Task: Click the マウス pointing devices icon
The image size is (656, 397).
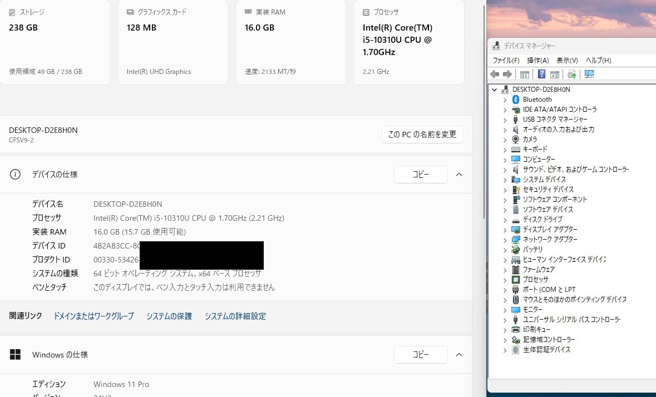Action: (x=515, y=300)
